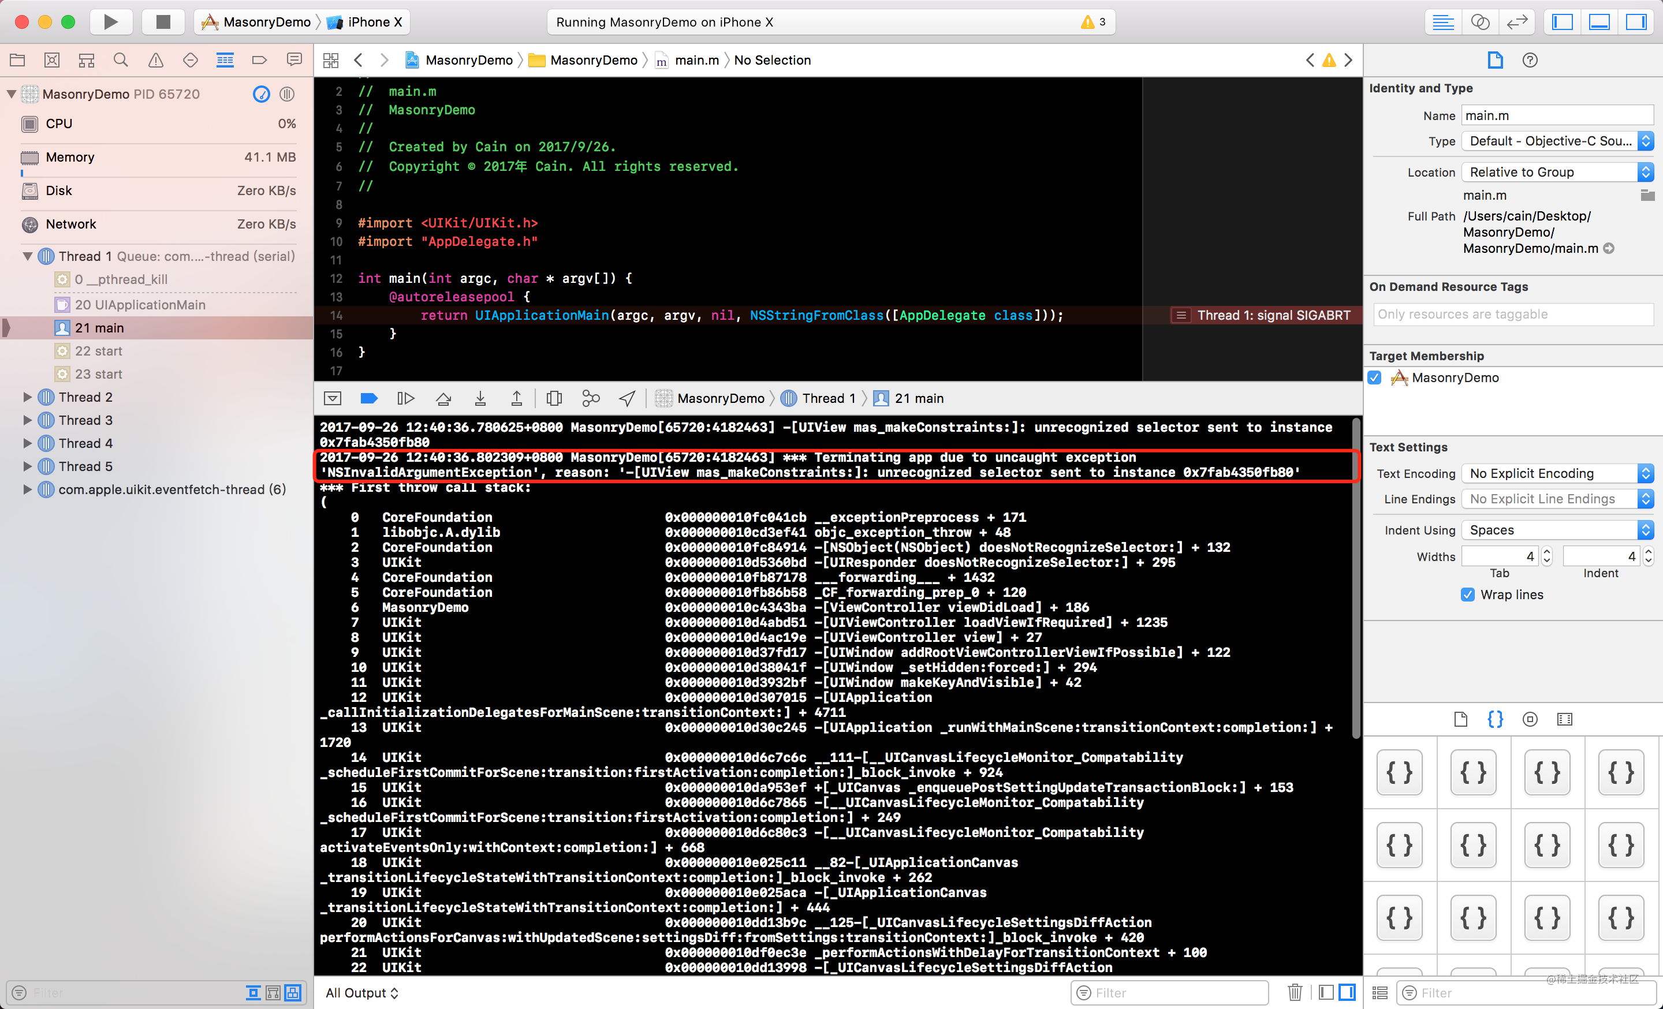Show the Standard editor
This screenshot has width=1663, height=1009.
pos(1443,21)
